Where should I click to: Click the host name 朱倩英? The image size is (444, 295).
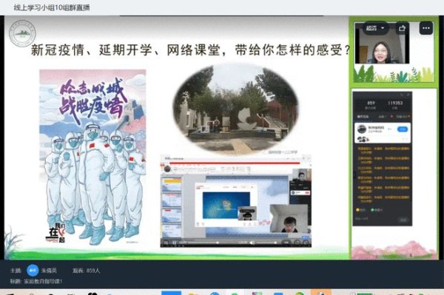pyautogui.click(x=49, y=271)
